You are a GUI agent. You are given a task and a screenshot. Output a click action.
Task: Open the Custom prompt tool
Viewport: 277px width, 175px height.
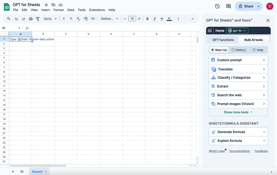238,60
